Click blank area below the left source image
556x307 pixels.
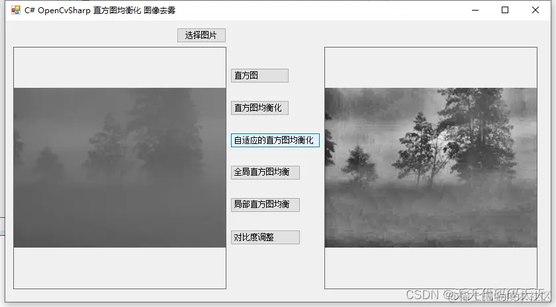coord(120,268)
